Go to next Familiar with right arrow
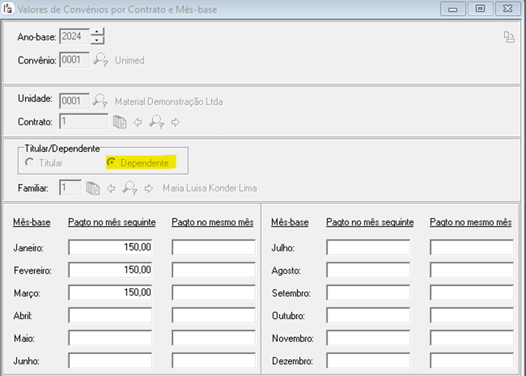Screen dimensions: 526x376 coord(148,189)
